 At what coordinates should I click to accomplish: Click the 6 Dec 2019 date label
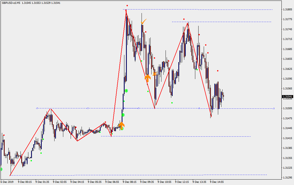tap(7, 182)
